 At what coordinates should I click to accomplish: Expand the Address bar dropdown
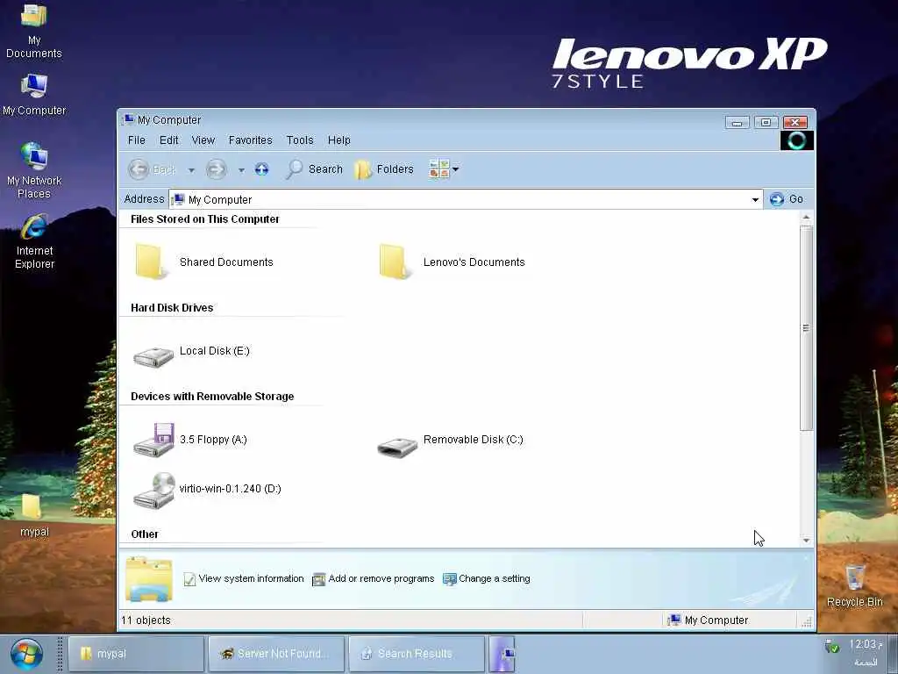(x=755, y=199)
